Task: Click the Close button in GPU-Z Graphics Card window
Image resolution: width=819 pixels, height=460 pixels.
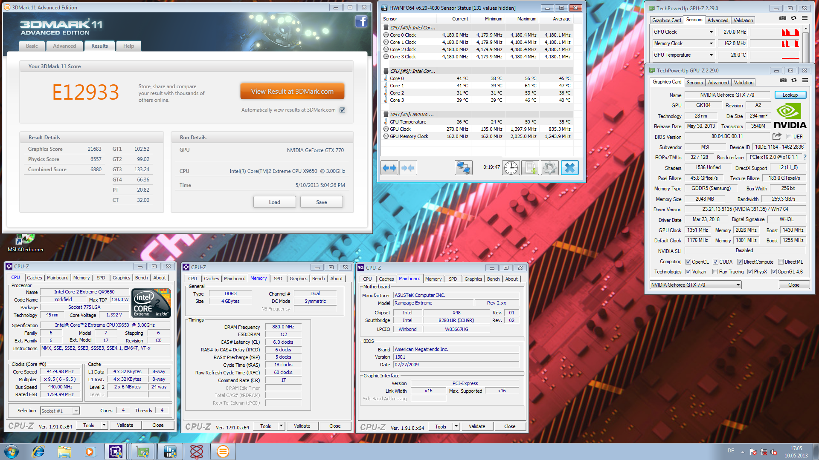Action: (x=794, y=285)
